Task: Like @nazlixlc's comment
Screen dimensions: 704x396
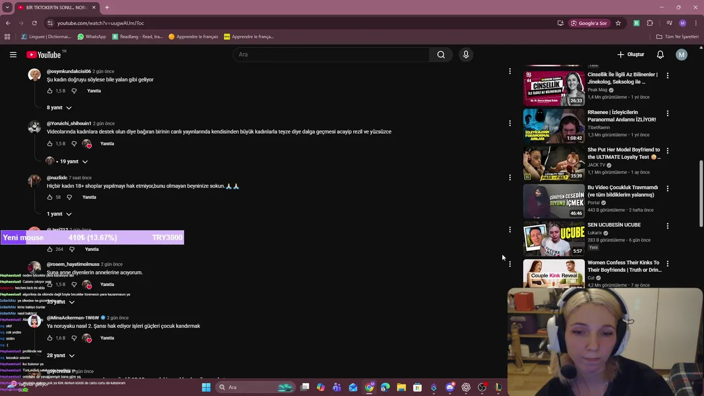Action: point(50,197)
